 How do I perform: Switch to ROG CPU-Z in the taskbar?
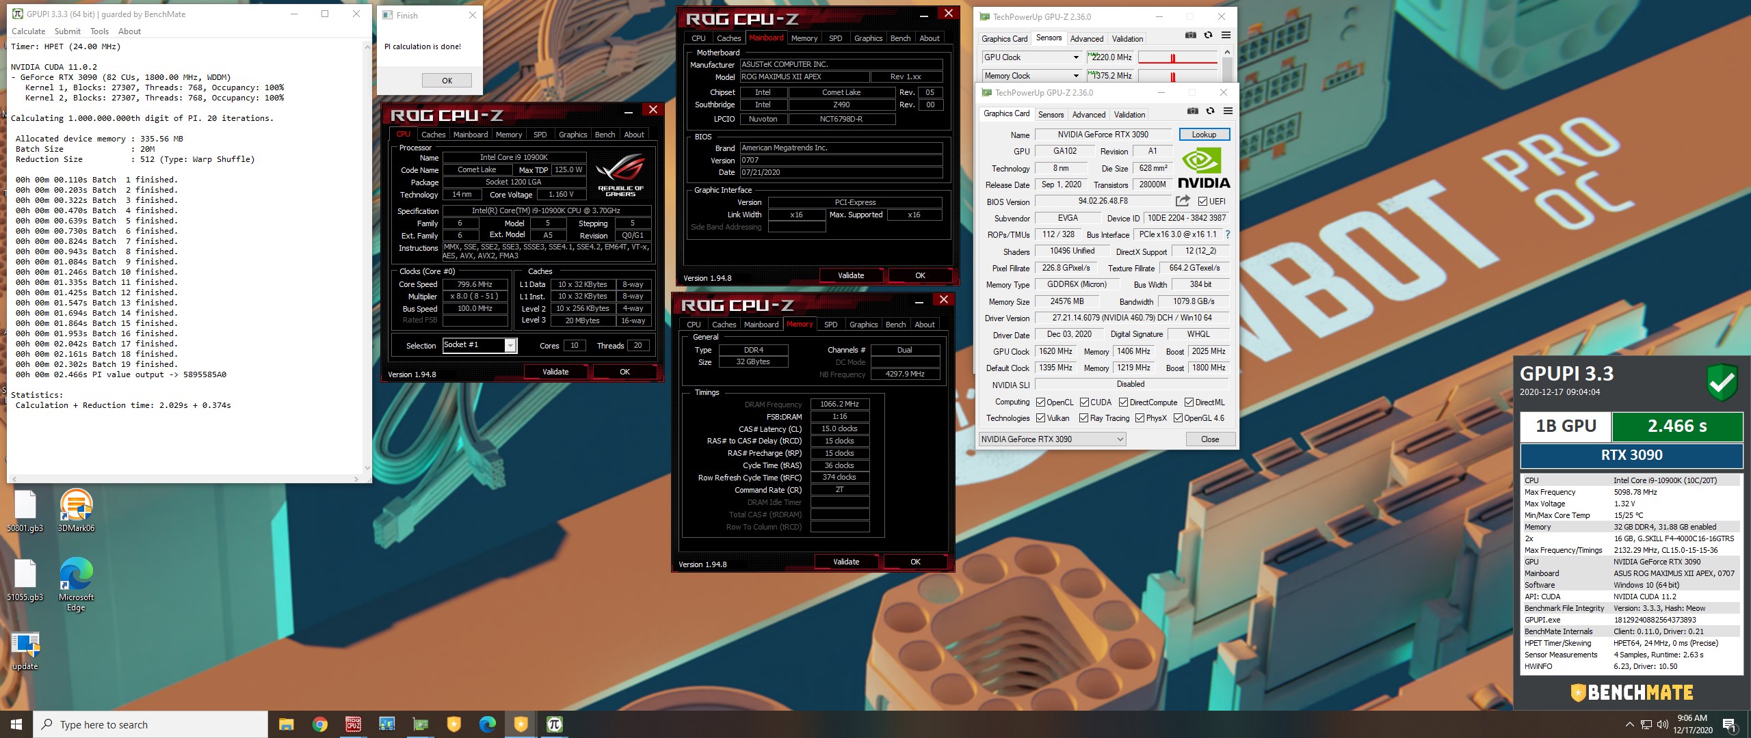(353, 724)
